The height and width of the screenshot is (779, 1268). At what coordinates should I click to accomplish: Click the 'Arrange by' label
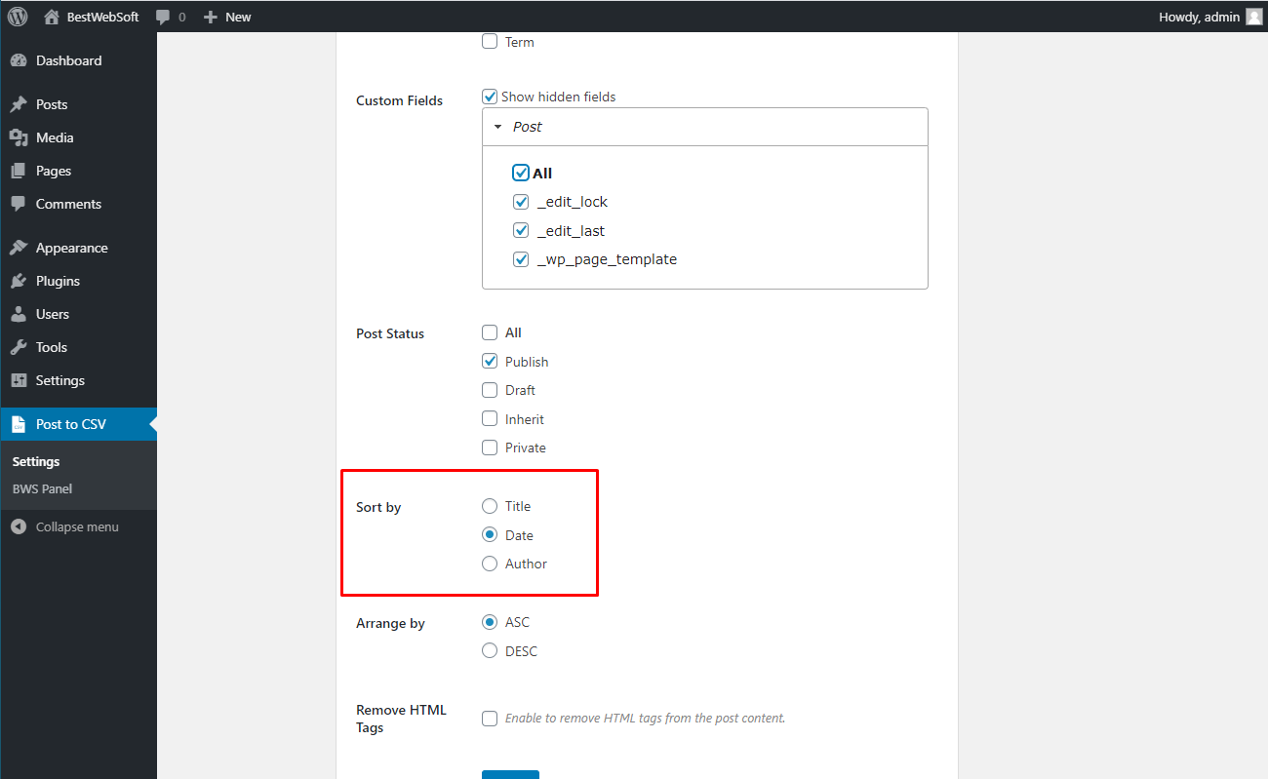390,623
